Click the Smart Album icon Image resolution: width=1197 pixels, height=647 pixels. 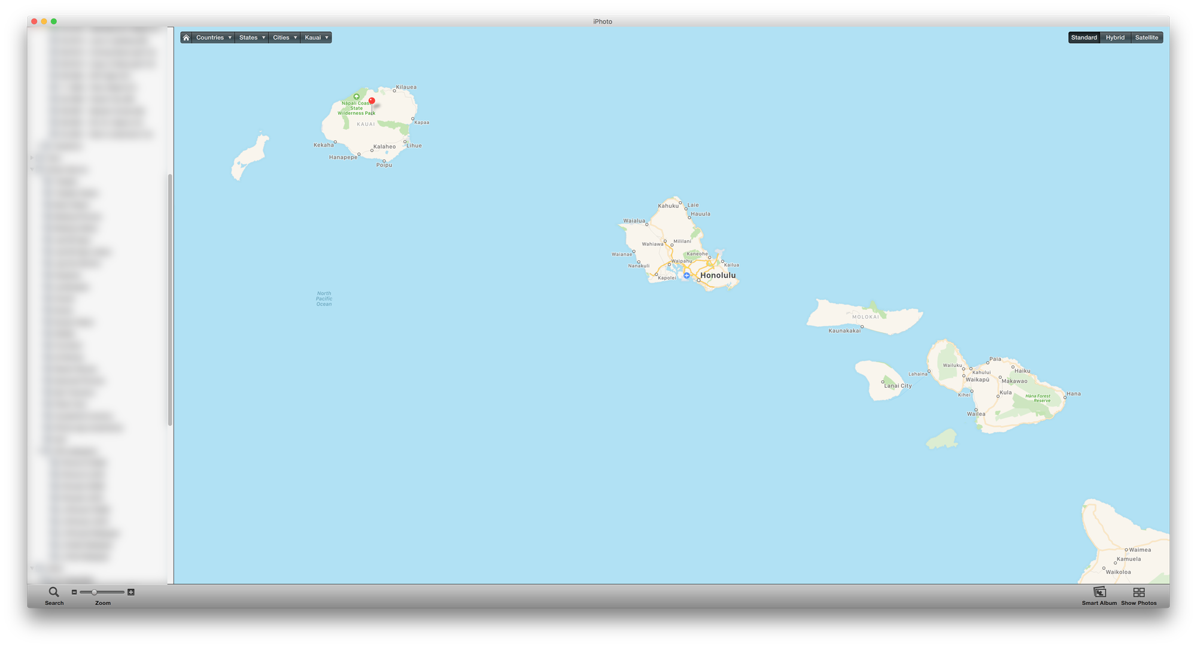point(1099,592)
